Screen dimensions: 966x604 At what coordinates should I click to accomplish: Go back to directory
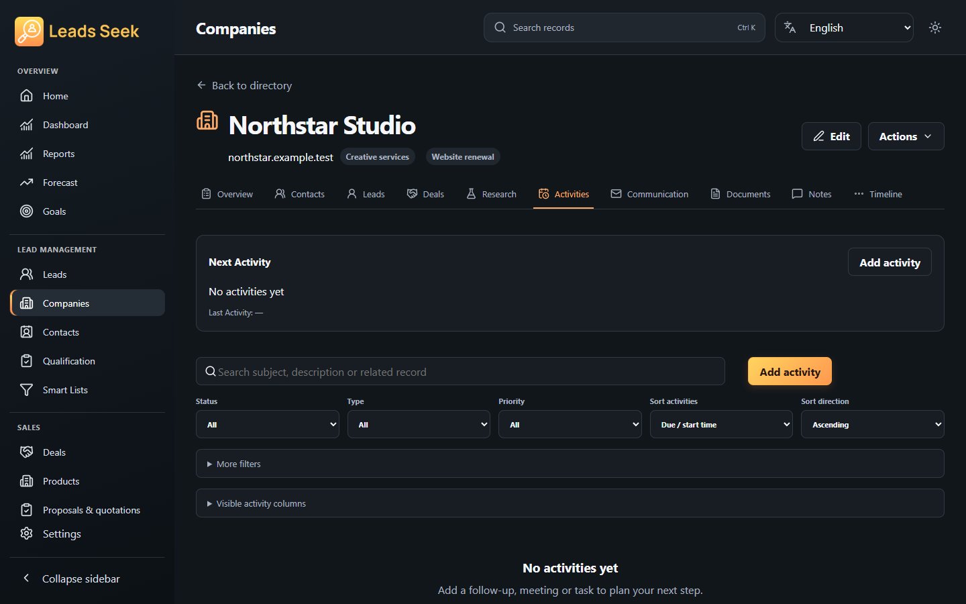coord(244,85)
